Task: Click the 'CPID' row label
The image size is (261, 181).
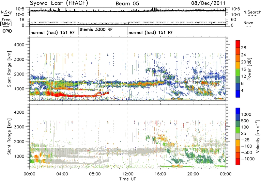Action: pos(7,31)
